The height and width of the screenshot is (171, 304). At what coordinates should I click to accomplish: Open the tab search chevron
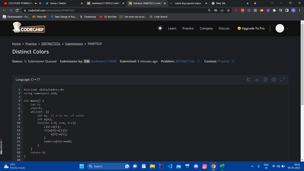coord(272,3)
